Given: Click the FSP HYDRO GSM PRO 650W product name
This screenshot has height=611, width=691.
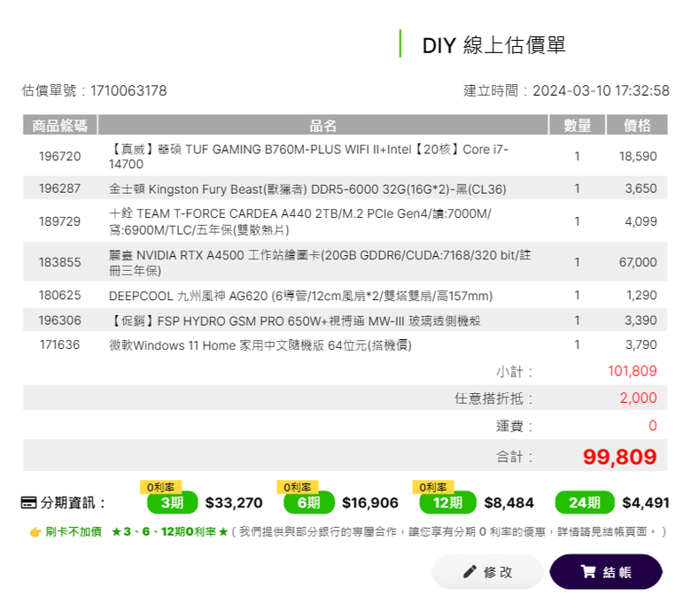Looking at the screenshot, I should click(x=295, y=321).
